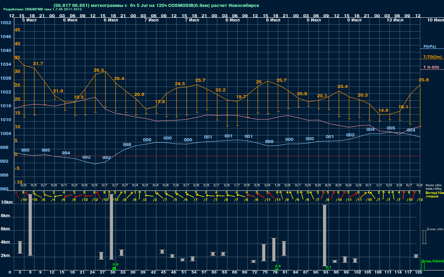Click the 20.1 temperature value
The width and height of the screenshot is (444, 277).
(x=322, y=96)
